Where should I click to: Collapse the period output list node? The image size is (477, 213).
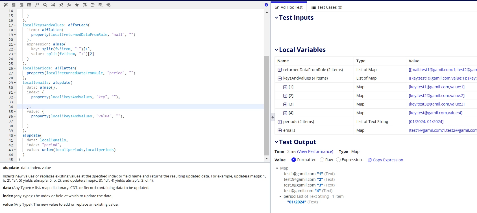[x=280, y=197]
